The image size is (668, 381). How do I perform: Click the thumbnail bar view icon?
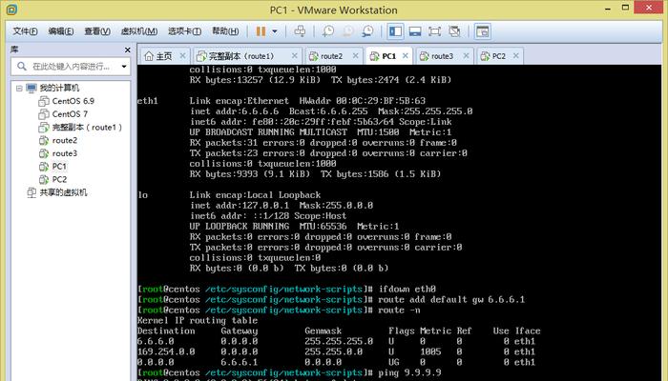(415, 31)
